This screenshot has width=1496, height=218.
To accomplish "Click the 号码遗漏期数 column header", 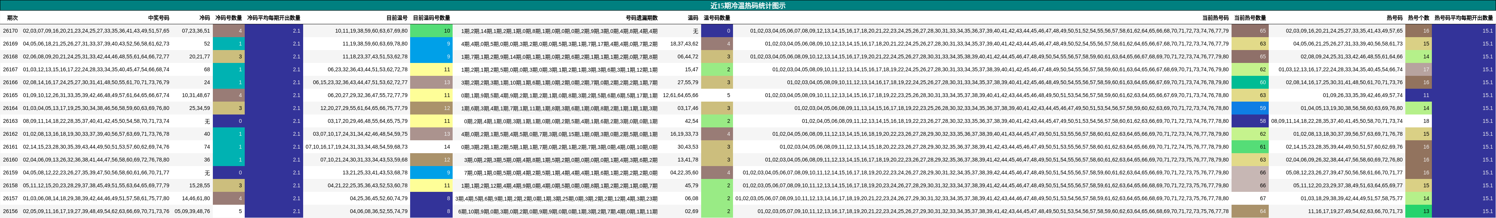I will click(641, 18).
